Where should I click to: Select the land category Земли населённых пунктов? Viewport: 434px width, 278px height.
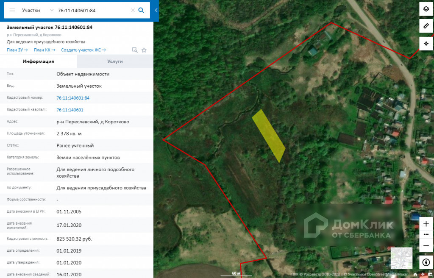click(x=88, y=157)
